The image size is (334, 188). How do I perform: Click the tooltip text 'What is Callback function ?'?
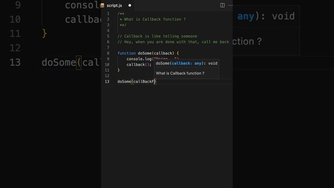pos(180,73)
